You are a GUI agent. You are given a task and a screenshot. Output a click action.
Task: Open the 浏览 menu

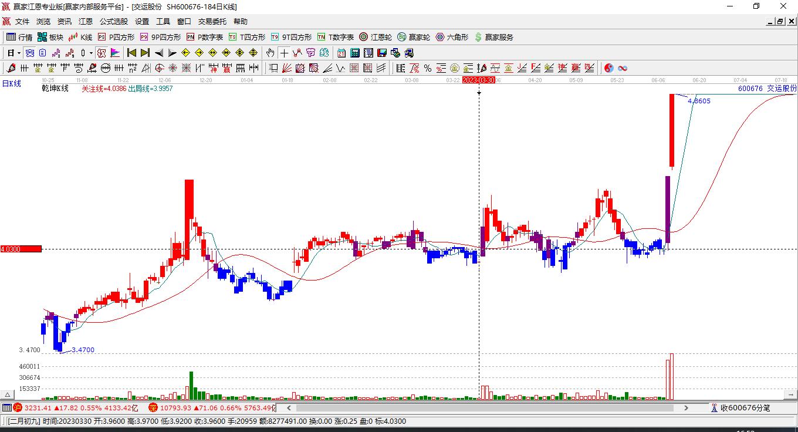(43, 21)
